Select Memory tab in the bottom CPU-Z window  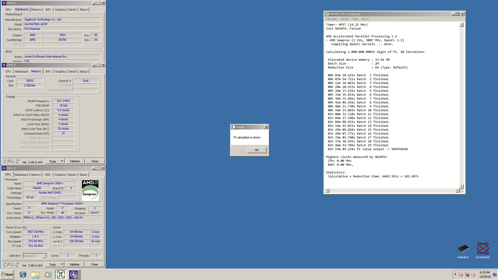[x=36, y=175]
